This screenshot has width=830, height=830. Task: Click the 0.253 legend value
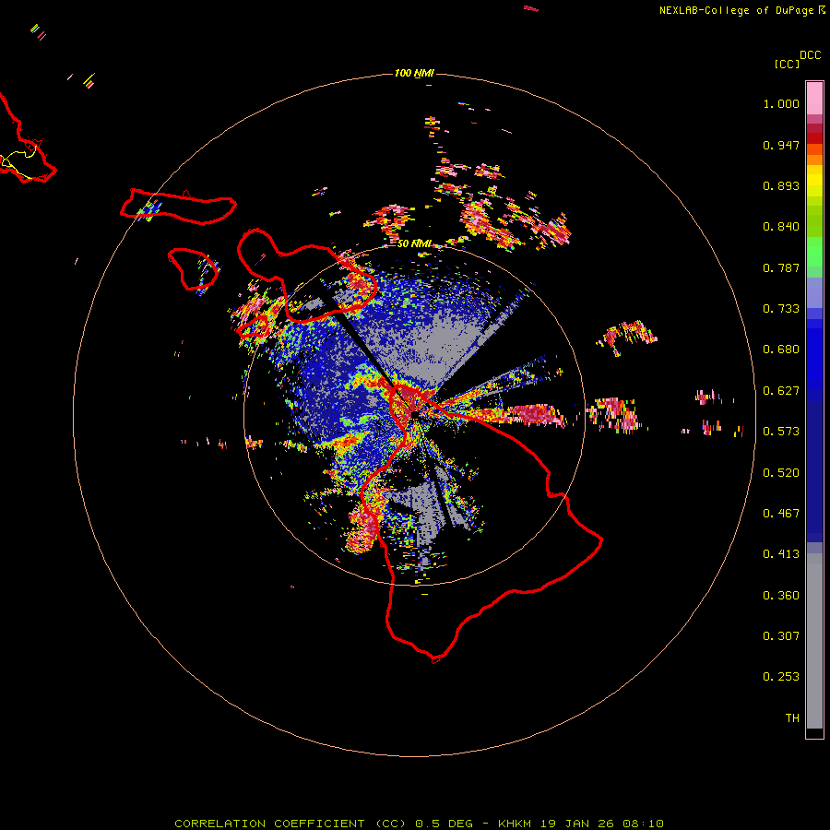781,677
